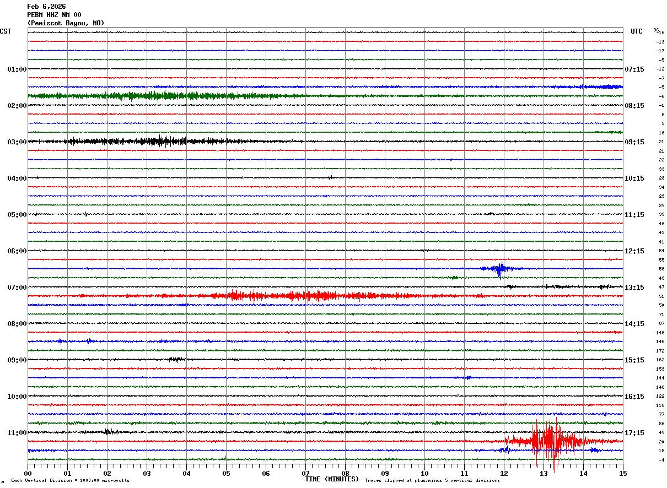The image size is (667, 488).
Task: Click minute 15 on the time axis
Action: (623, 473)
